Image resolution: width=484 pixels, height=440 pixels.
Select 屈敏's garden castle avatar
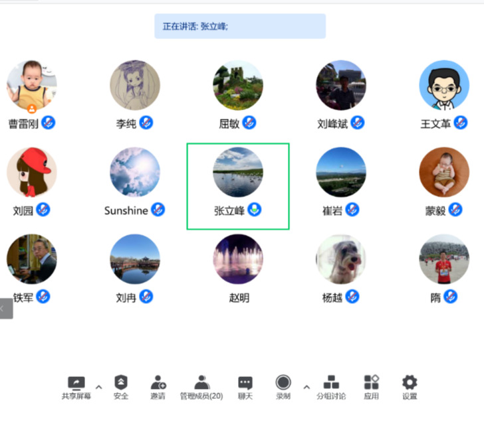[x=238, y=85]
